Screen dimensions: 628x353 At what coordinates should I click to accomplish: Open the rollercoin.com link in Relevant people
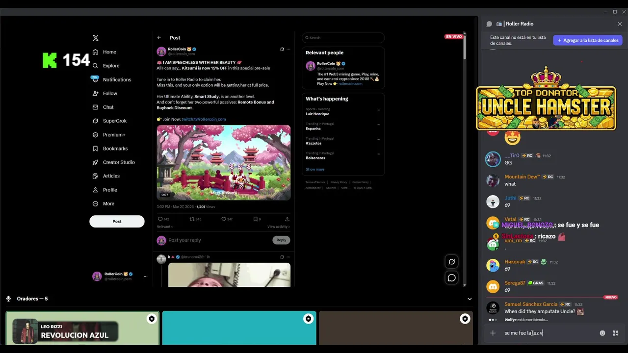click(350, 84)
